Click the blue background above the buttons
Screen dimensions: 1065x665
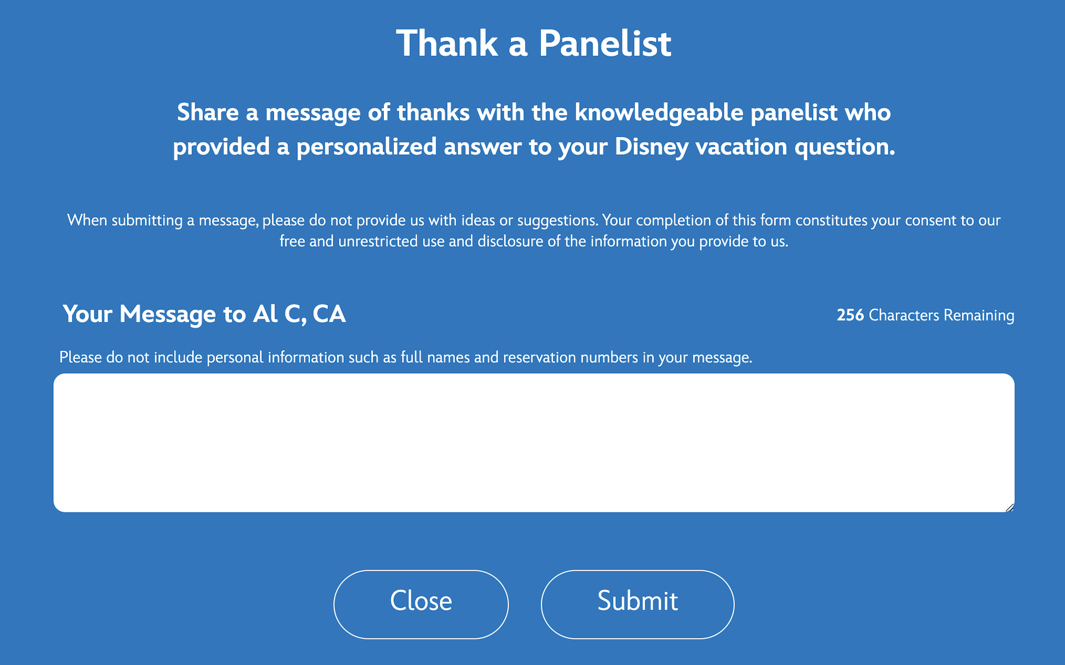tap(532, 541)
